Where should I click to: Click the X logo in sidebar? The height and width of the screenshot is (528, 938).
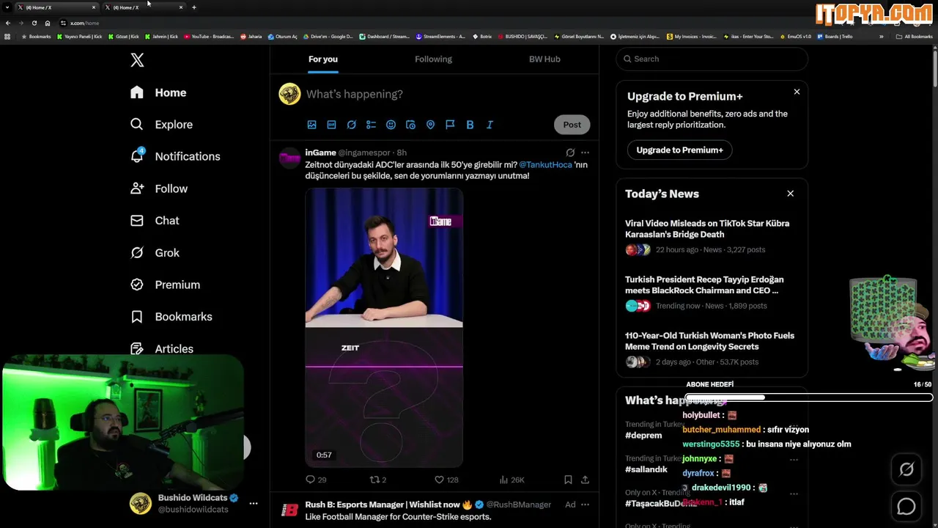[137, 60]
